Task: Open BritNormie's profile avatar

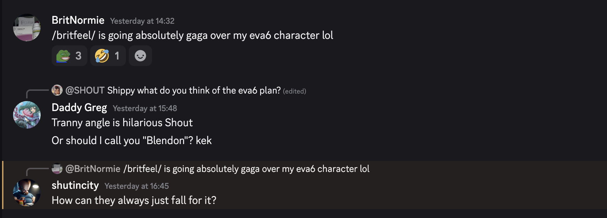Action: (27, 28)
